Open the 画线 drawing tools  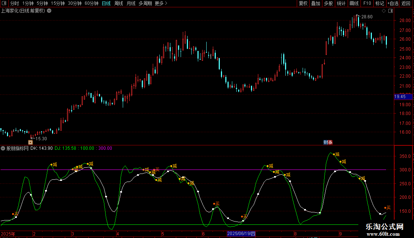(354, 3)
